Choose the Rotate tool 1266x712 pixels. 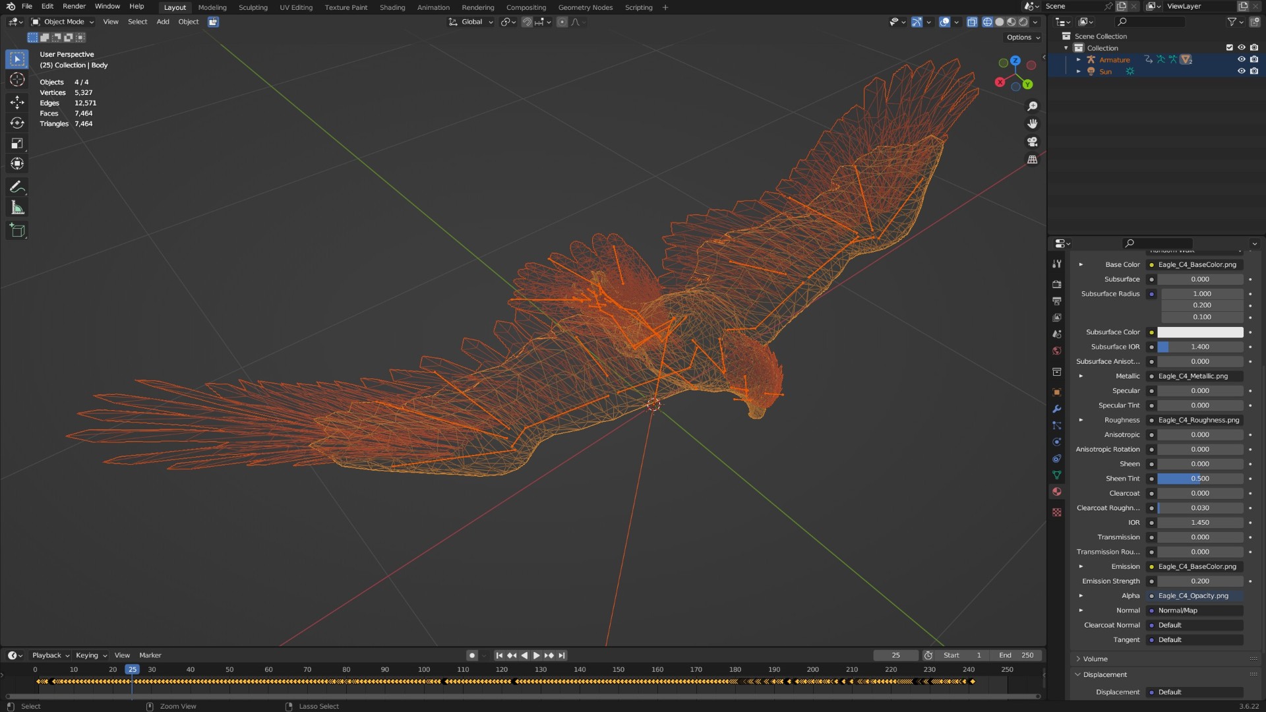click(x=17, y=123)
